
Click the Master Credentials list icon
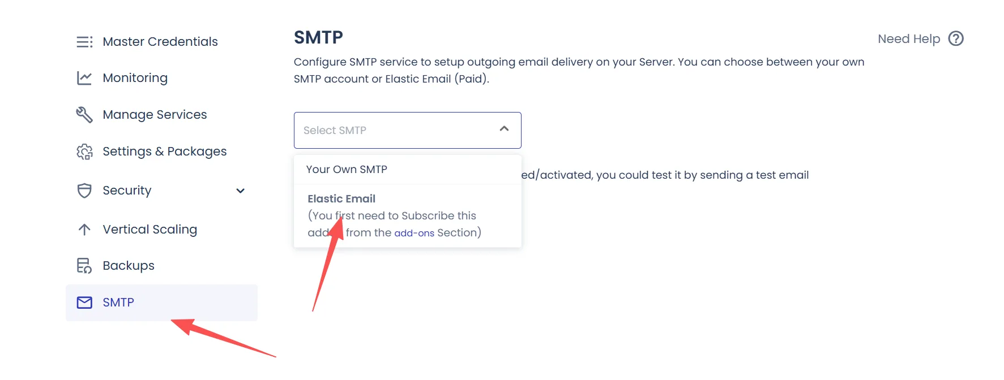84,42
